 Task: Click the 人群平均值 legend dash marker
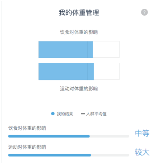[x=83, y=114]
